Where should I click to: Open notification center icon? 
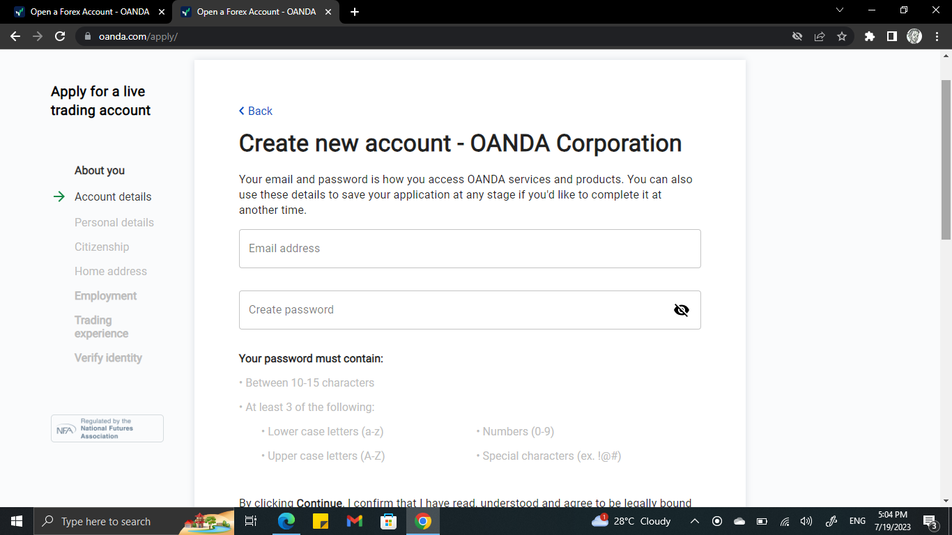point(930,521)
